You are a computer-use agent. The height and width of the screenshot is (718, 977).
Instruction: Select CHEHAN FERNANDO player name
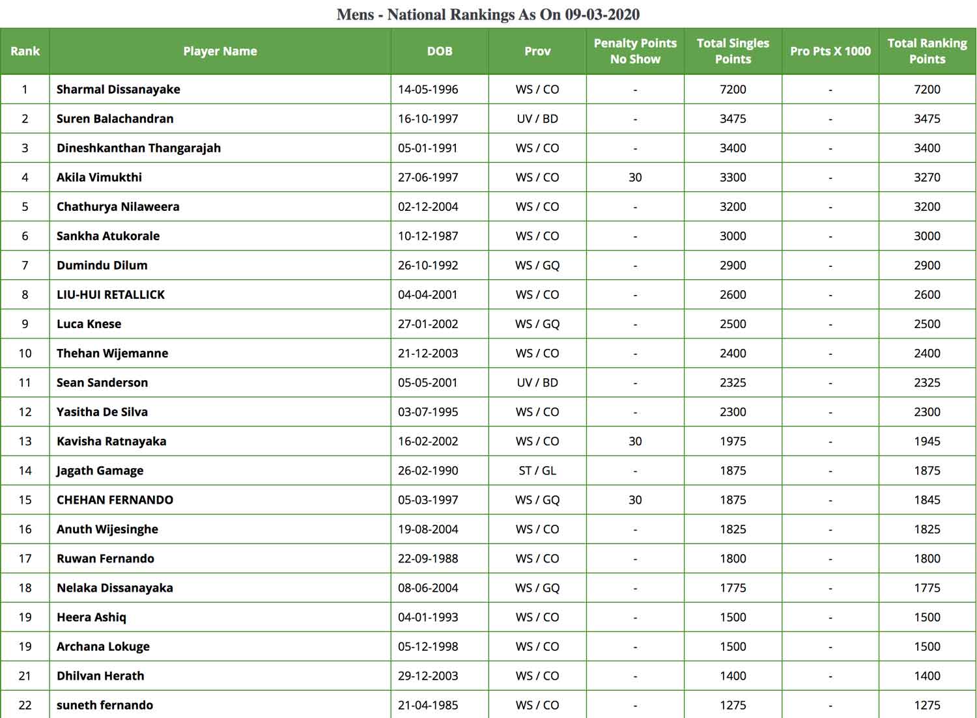115,500
